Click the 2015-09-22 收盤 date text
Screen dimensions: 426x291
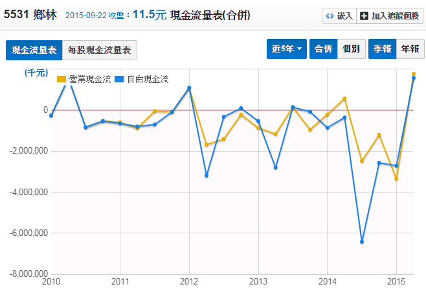pyautogui.click(x=95, y=15)
